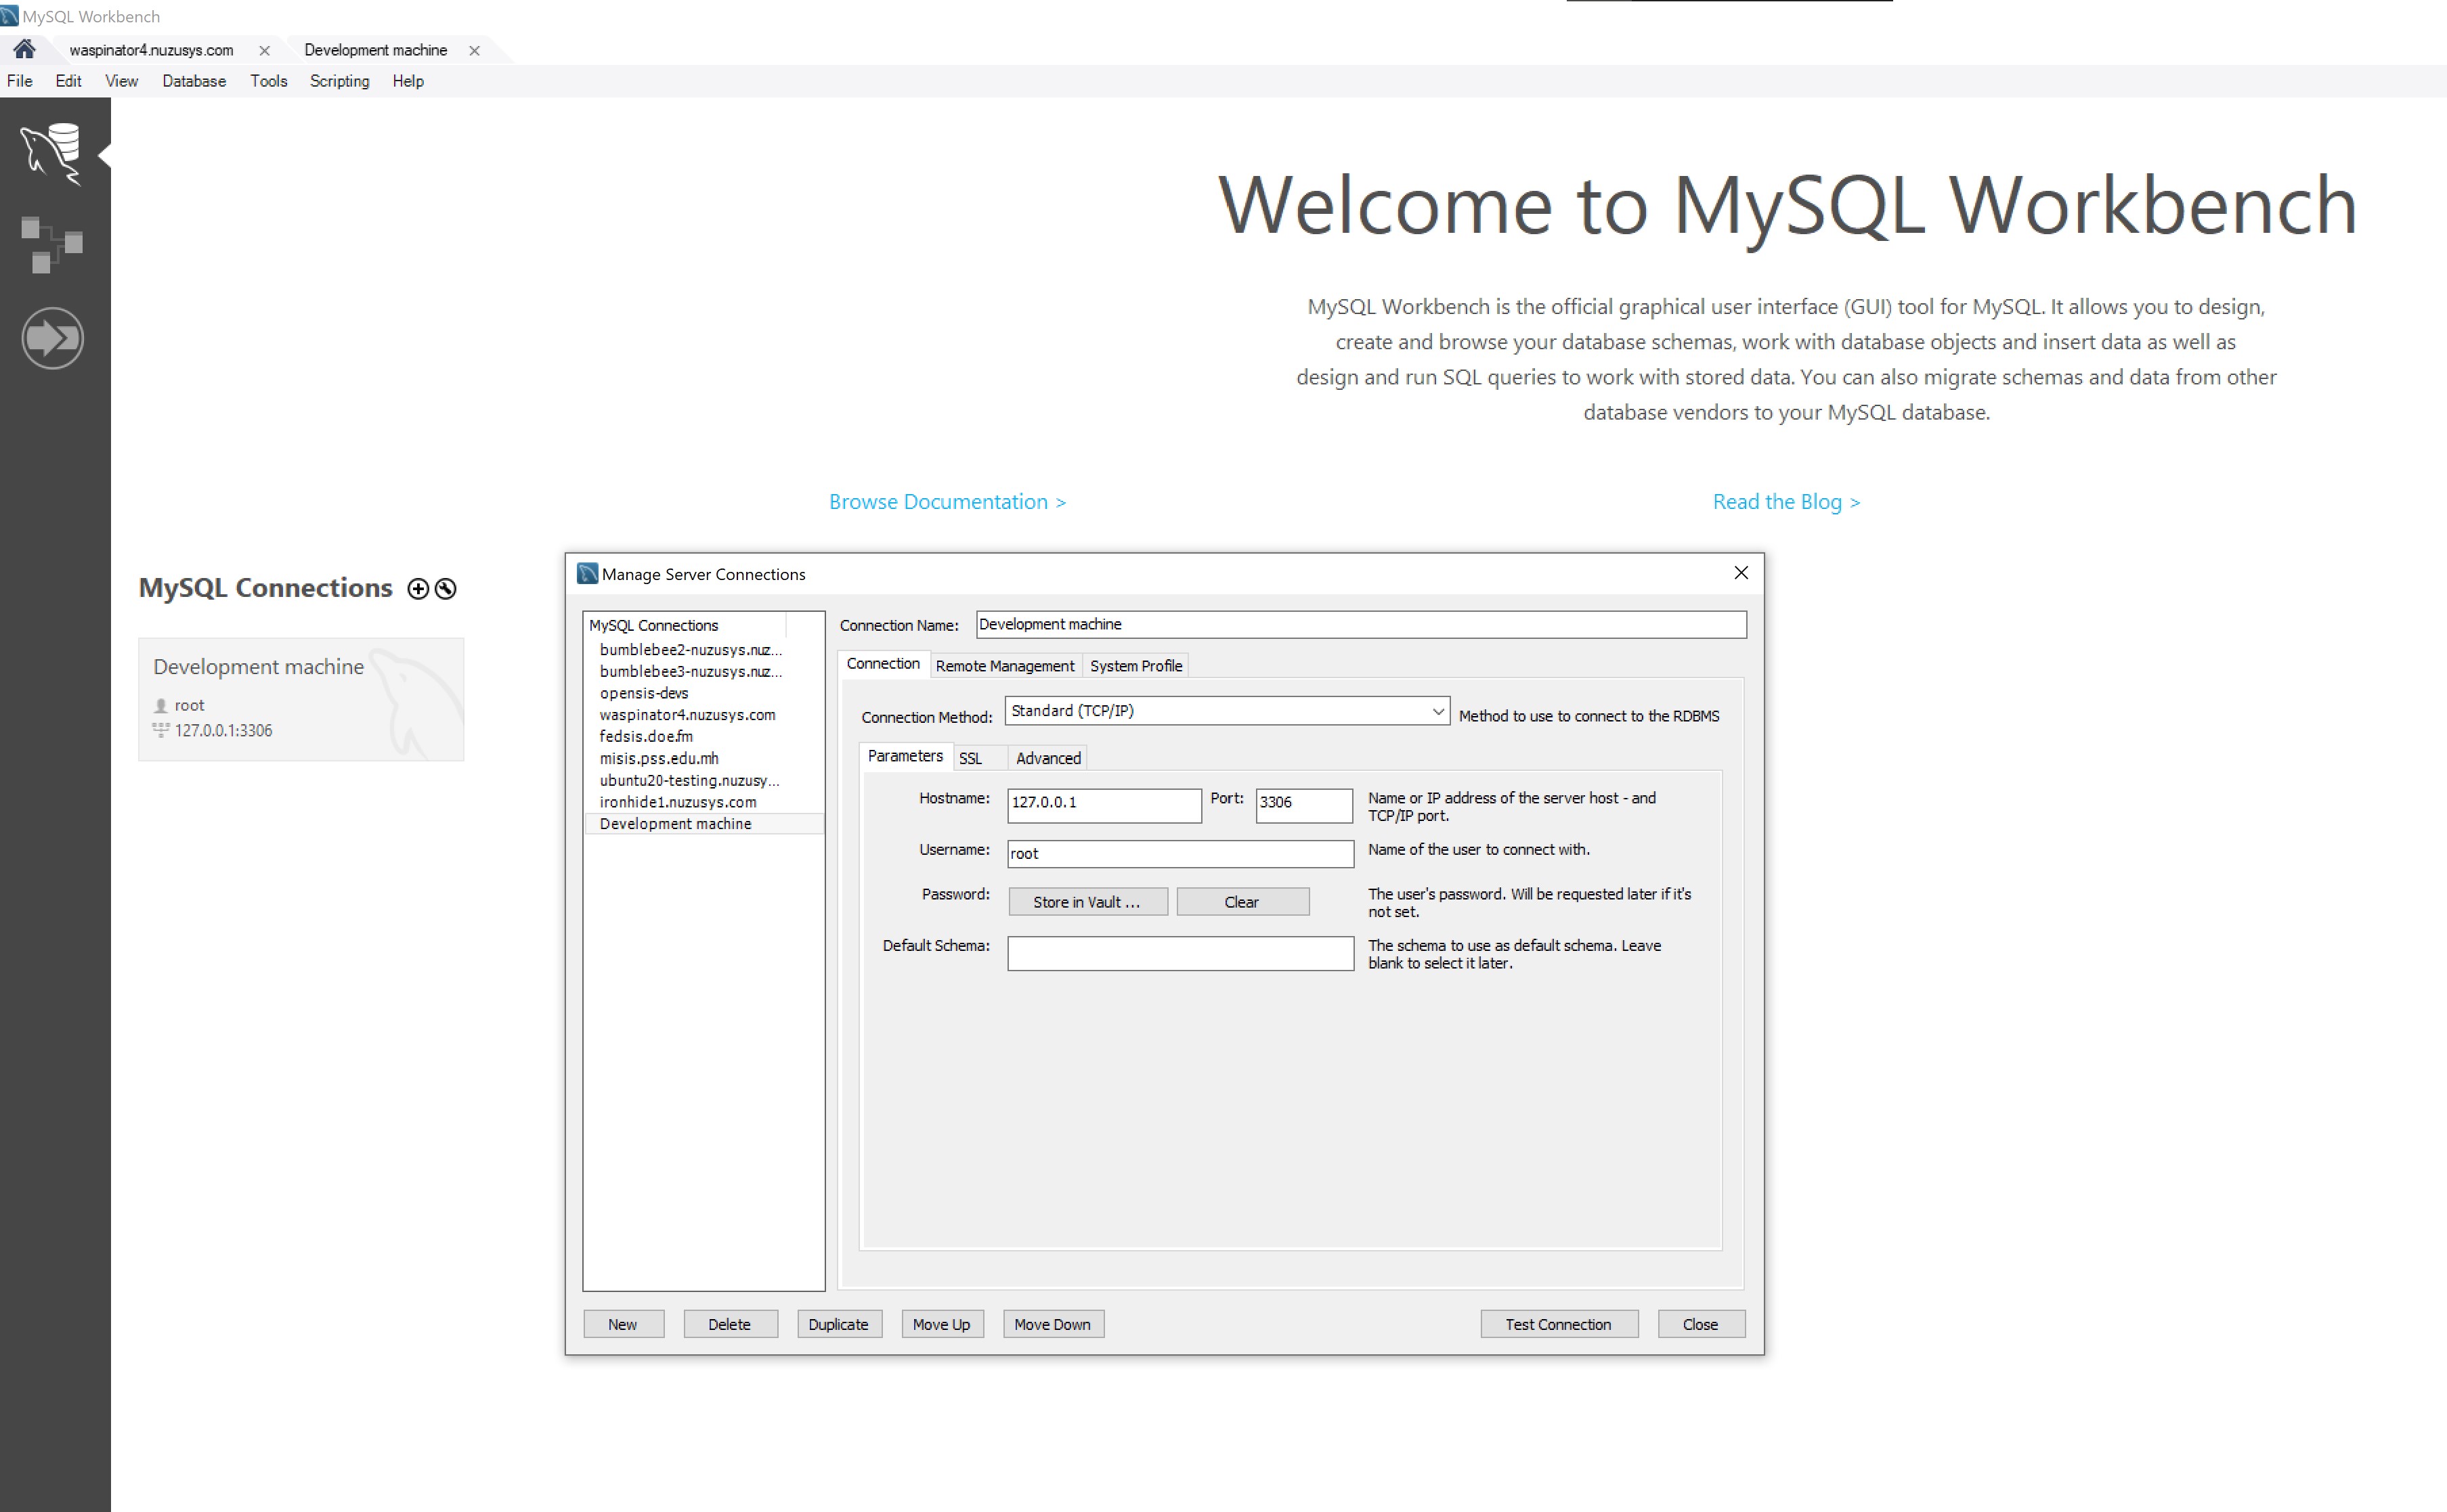2447x1512 pixels.
Task: Open the Development machine connection tile
Action: point(300,699)
